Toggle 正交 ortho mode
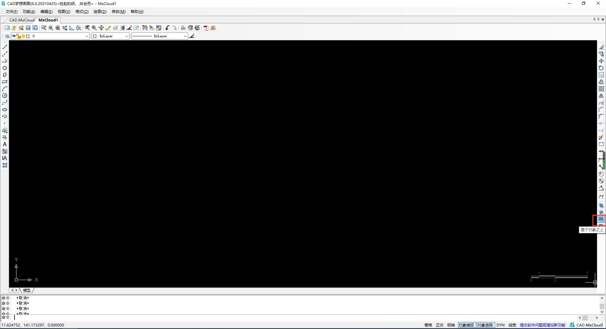This screenshot has width=606, height=329. 440,325
